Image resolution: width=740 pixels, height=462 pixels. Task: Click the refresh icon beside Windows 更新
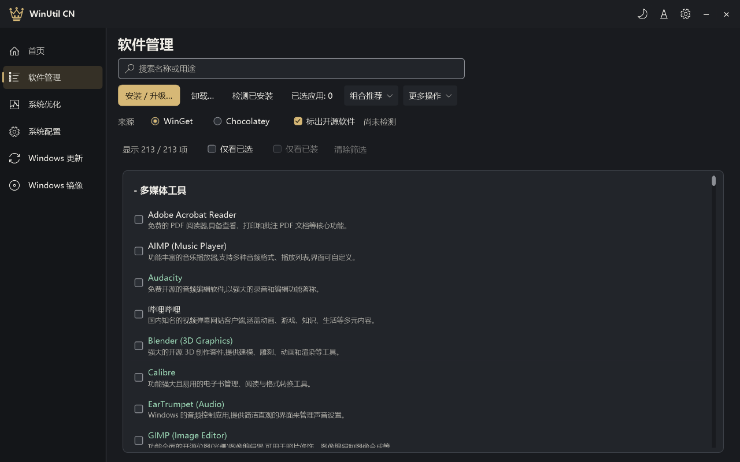pyautogui.click(x=14, y=158)
